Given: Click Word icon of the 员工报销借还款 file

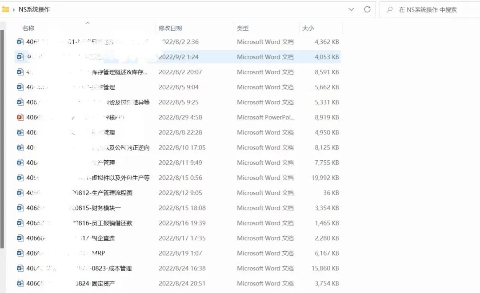Looking at the screenshot, I should (x=20, y=223).
